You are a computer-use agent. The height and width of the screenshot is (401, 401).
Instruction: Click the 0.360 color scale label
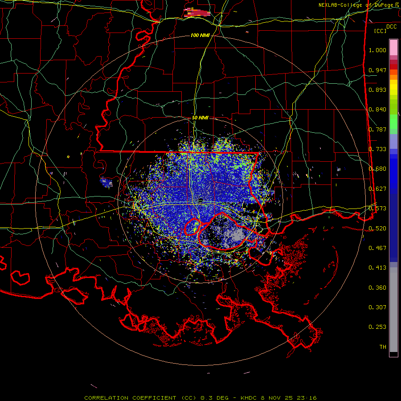pos(377,288)
